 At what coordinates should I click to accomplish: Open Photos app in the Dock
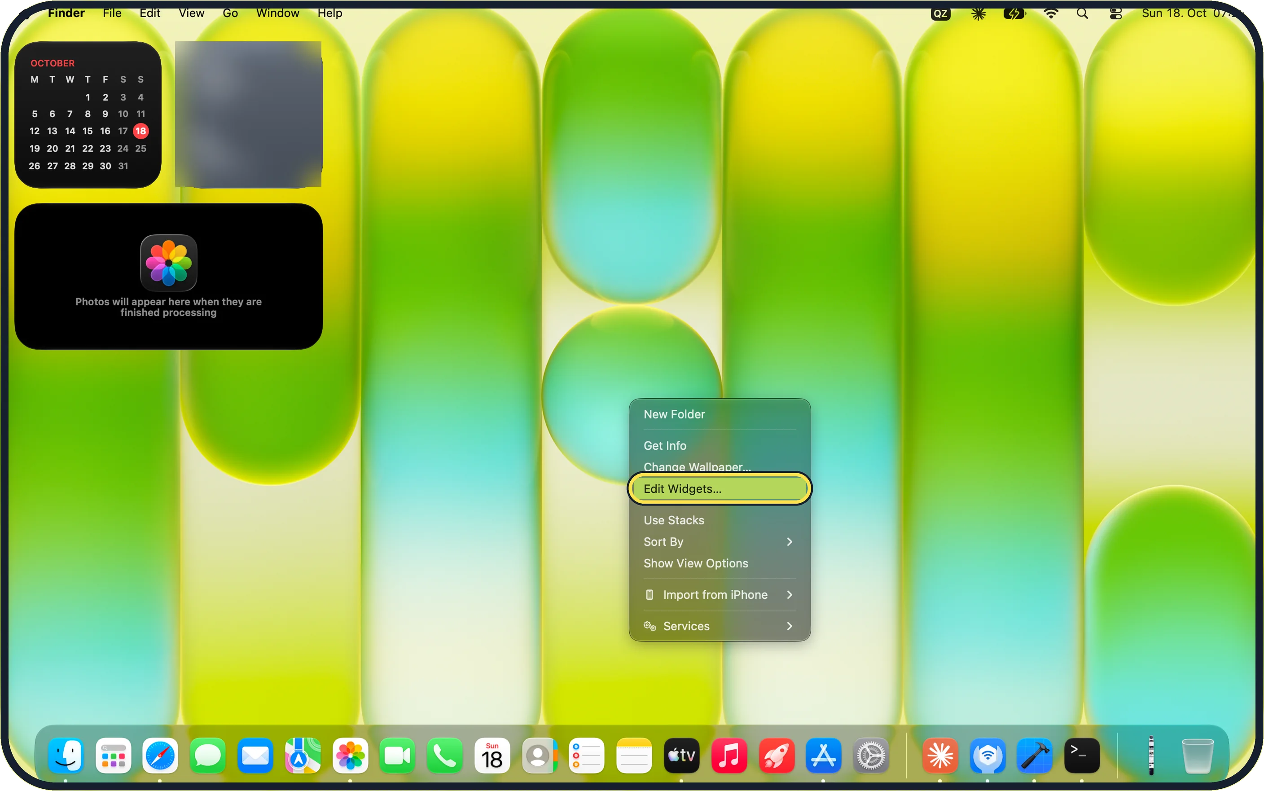tap(350, 756)
